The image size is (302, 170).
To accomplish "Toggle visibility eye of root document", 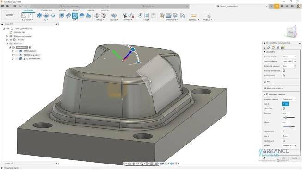I will [8, 28].
